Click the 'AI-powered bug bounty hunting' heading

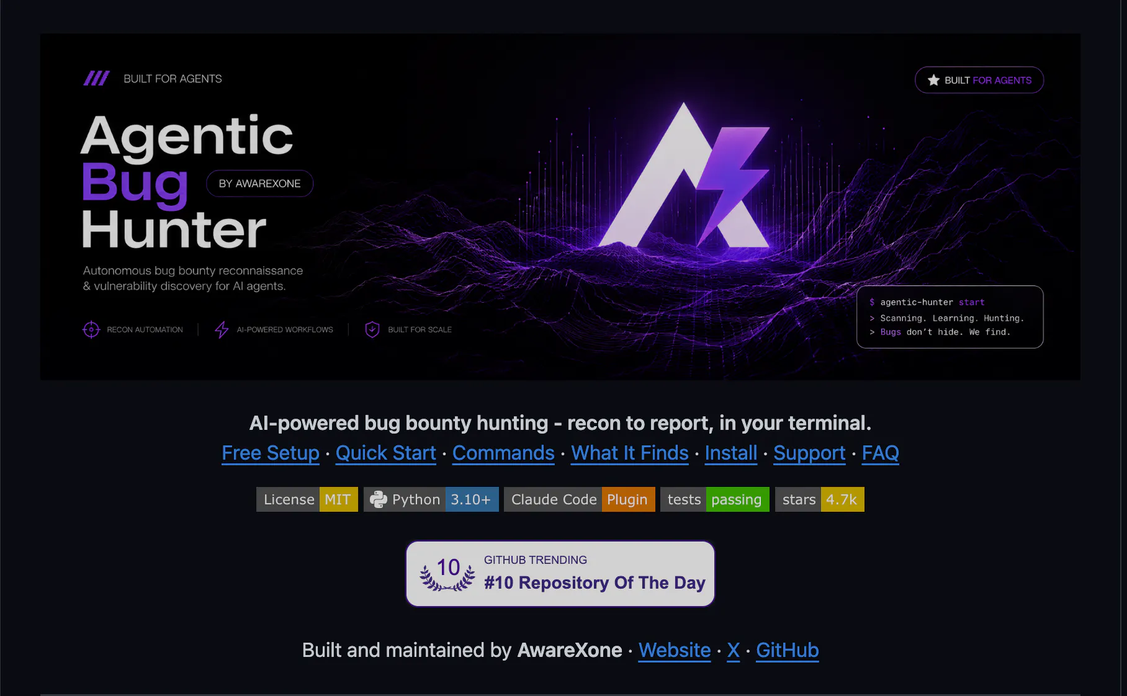coord(560,423)
